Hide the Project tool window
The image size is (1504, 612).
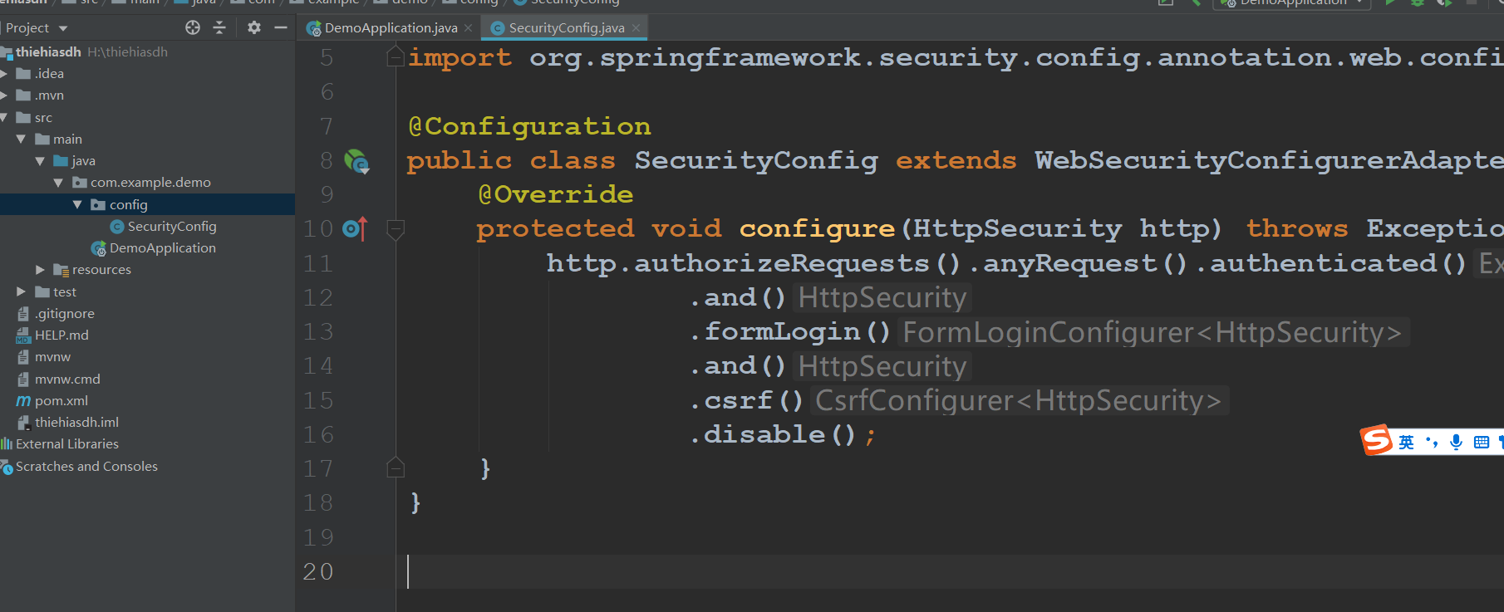click(x=281, y=27)
